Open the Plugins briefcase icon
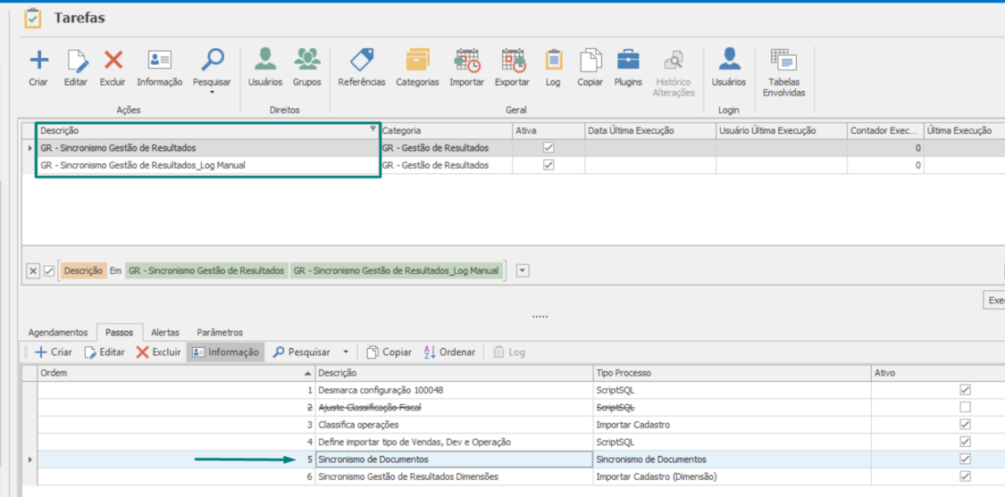Viewport: 1005px width, 497px height. (x=628, y=61)
